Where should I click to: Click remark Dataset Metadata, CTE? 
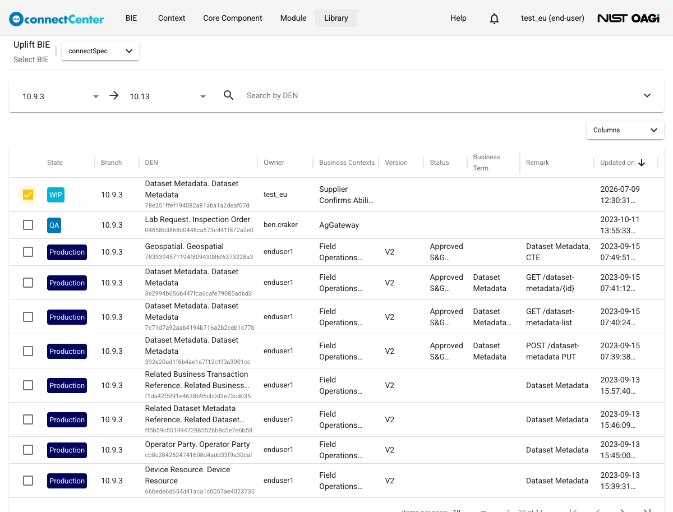pyautogui.click(x=558, y=252)
